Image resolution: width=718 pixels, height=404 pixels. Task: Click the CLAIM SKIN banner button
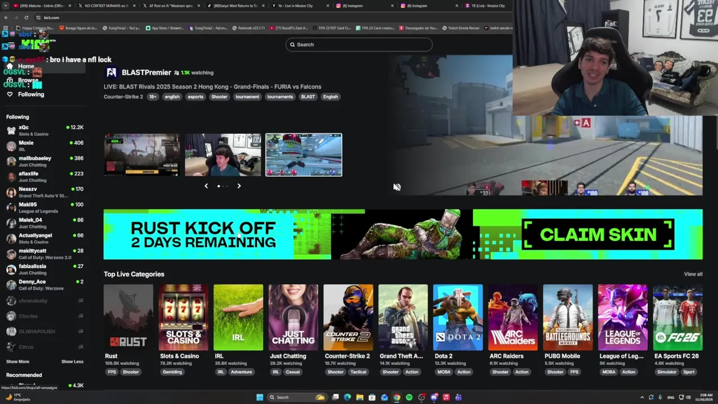(x=598, y=235)
